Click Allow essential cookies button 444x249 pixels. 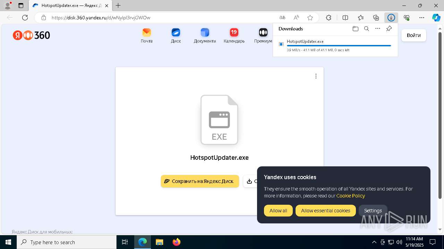coord(325,211)
